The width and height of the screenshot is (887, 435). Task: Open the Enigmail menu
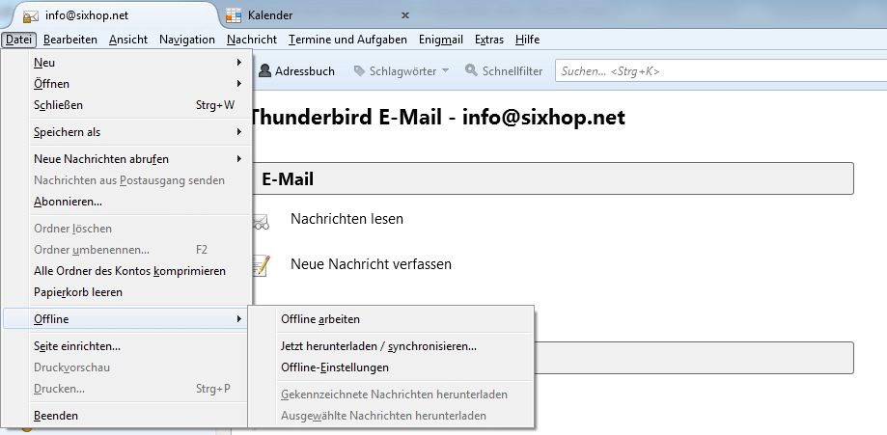[x=441, y=40]
